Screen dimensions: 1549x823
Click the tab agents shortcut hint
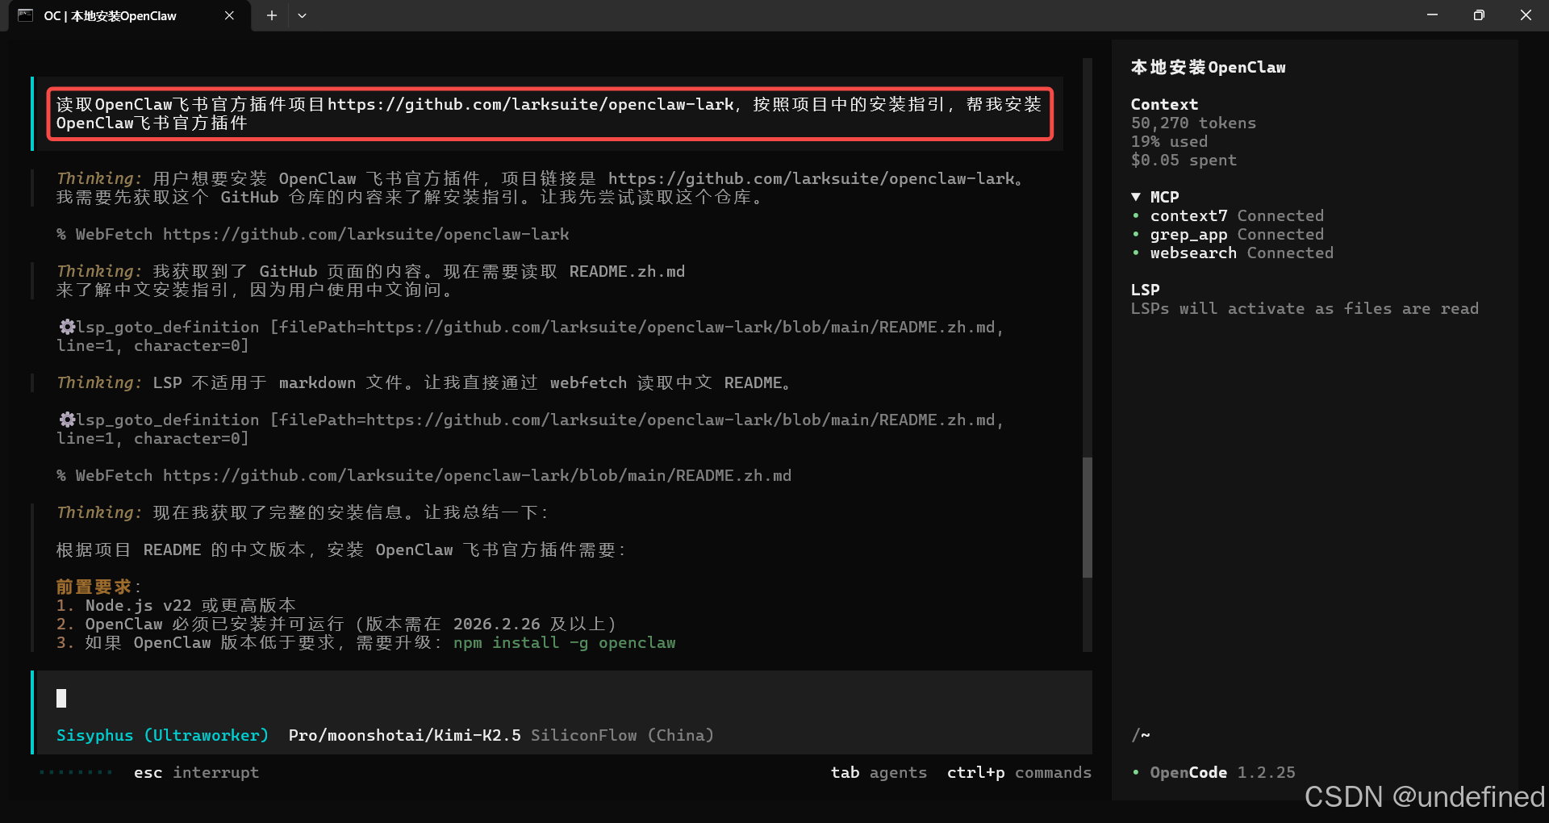pyautogui.click(x=879, y=772)
